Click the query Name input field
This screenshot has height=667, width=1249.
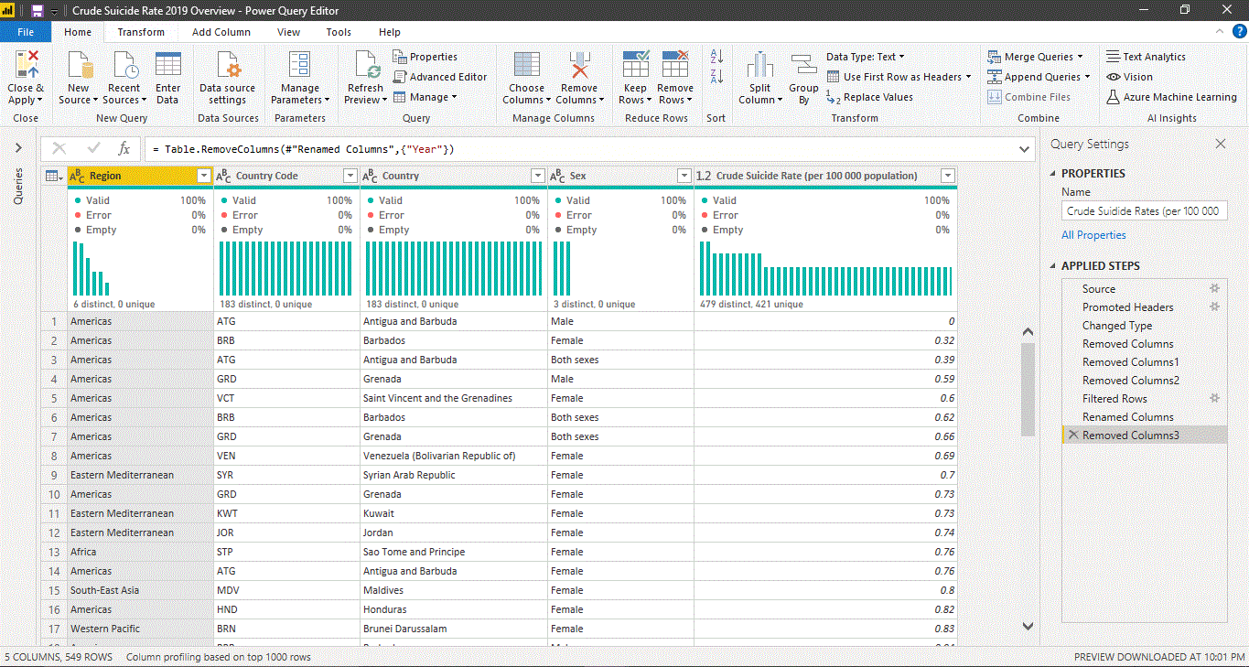1144,210
